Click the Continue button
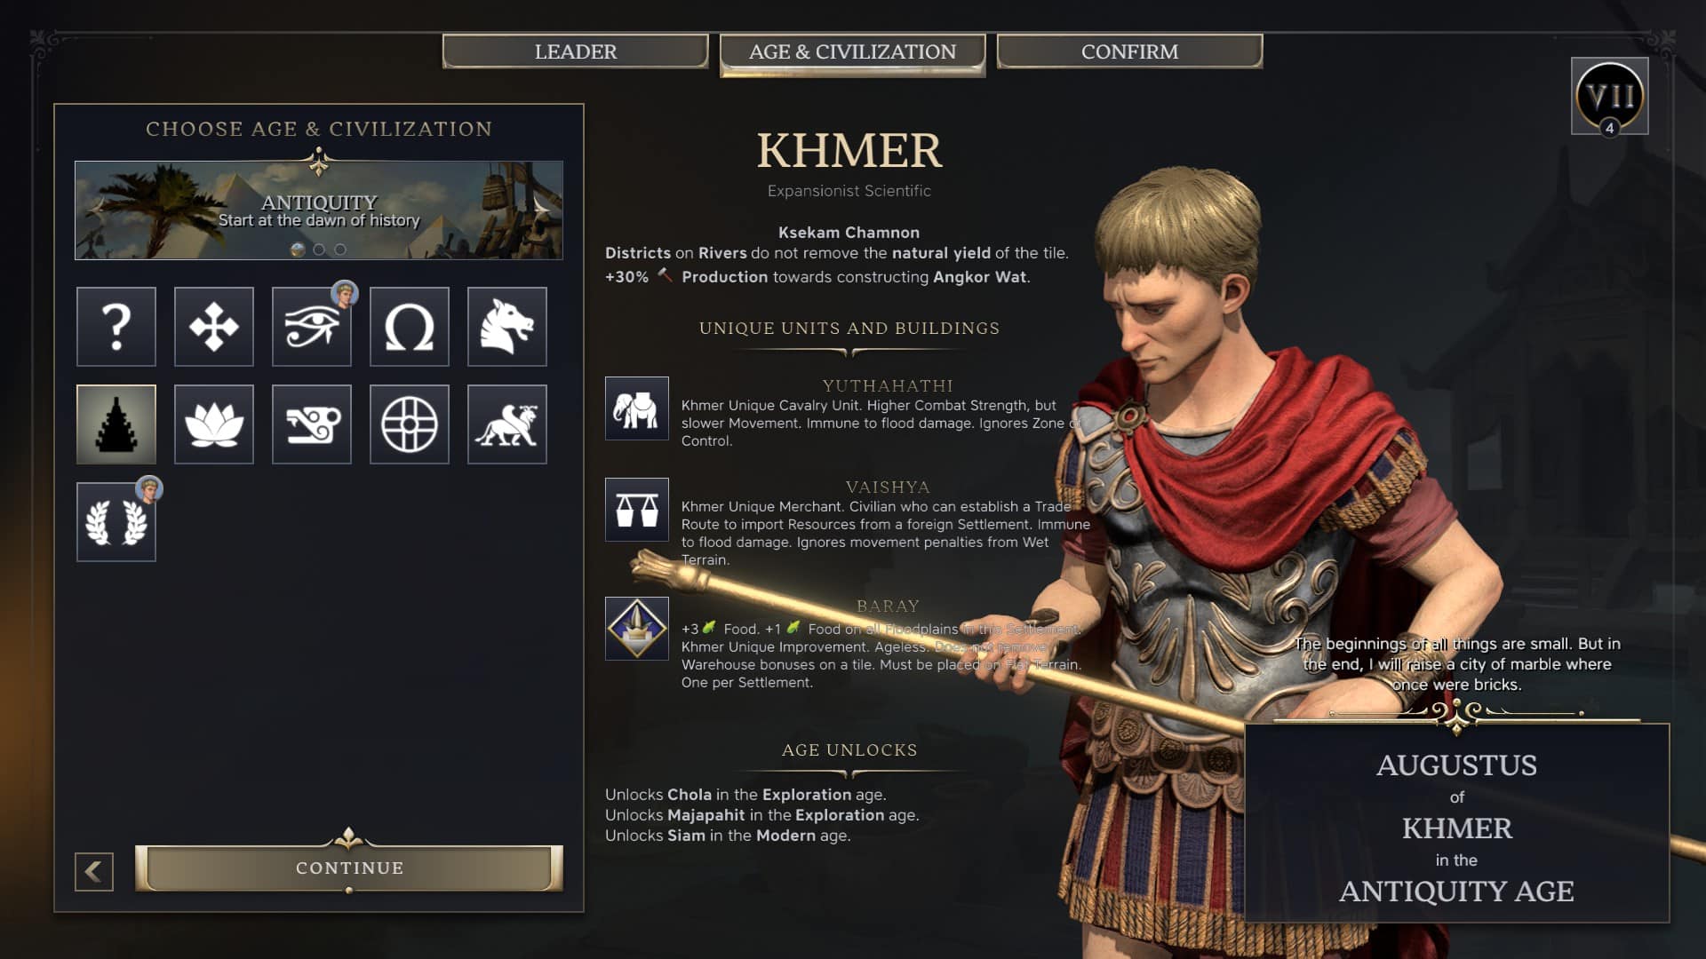This screenshot has width=1706, height=959. point(349,868)
